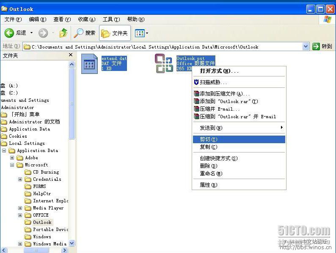Click the Back navigation arrow icon

coord(9,33)
